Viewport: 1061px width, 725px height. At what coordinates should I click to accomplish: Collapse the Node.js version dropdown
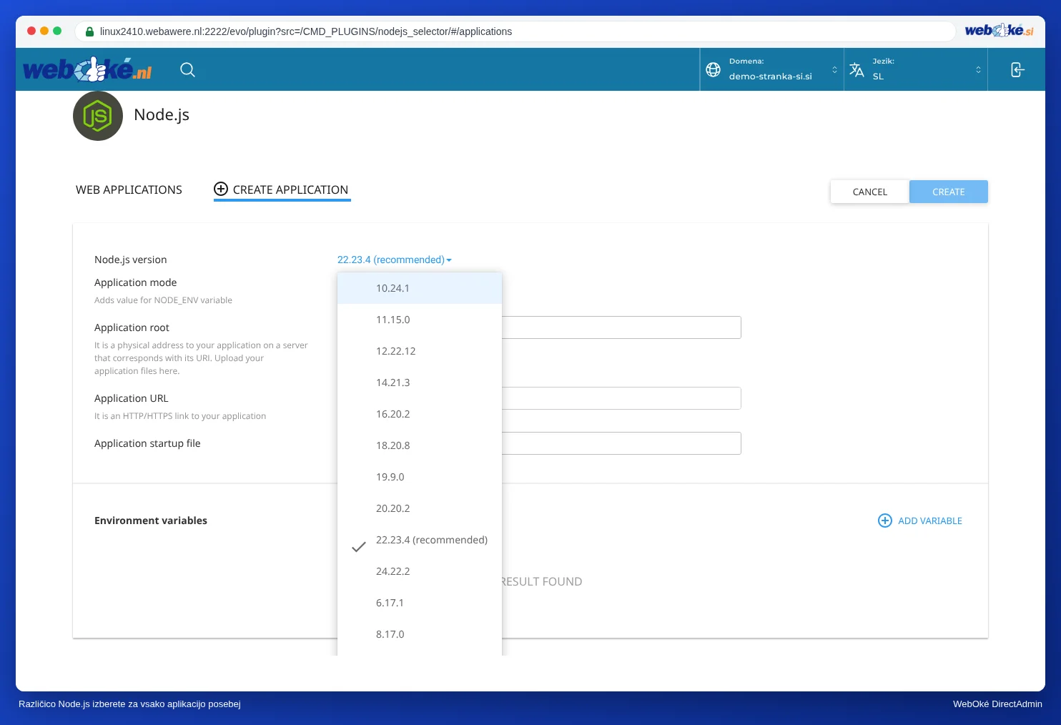tap(395, 260)
